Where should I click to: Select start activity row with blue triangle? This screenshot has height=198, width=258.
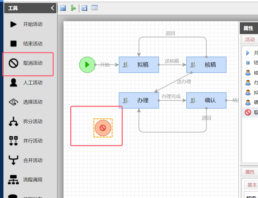[250, 53]
